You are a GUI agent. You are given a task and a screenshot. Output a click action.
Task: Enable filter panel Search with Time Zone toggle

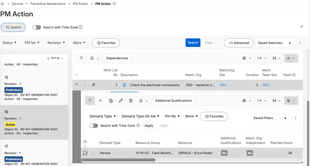(x=94, y=125)
